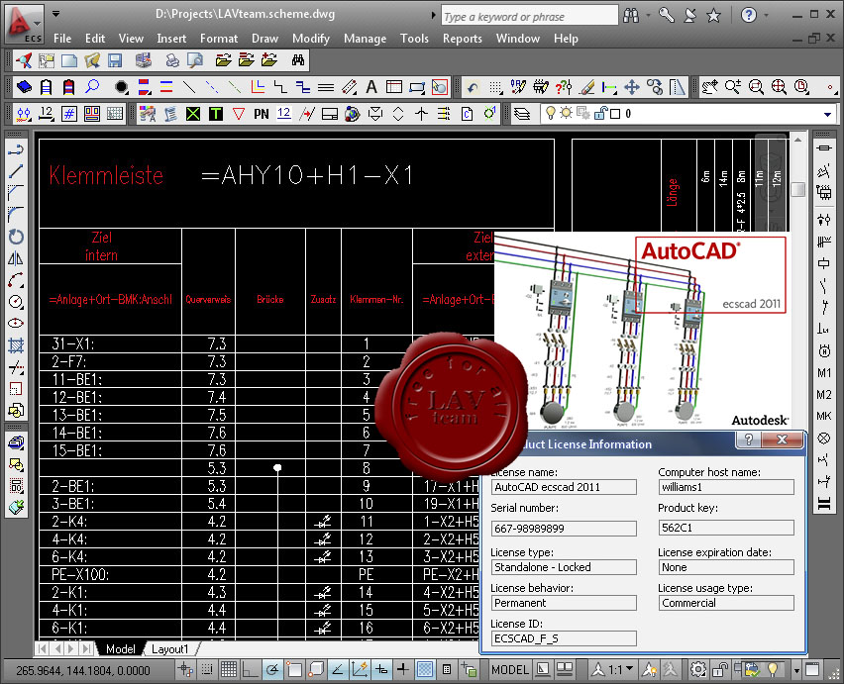Open Layer Properties Manager stacked-sheets icon
The width and height of the screenshot is (844, 684).
click(522, 114)
